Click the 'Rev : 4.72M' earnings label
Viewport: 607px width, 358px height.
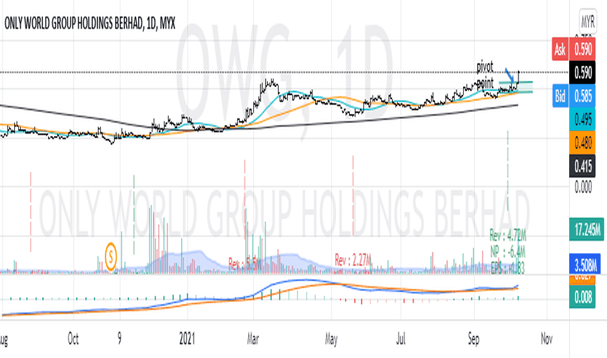coord(507,234)
